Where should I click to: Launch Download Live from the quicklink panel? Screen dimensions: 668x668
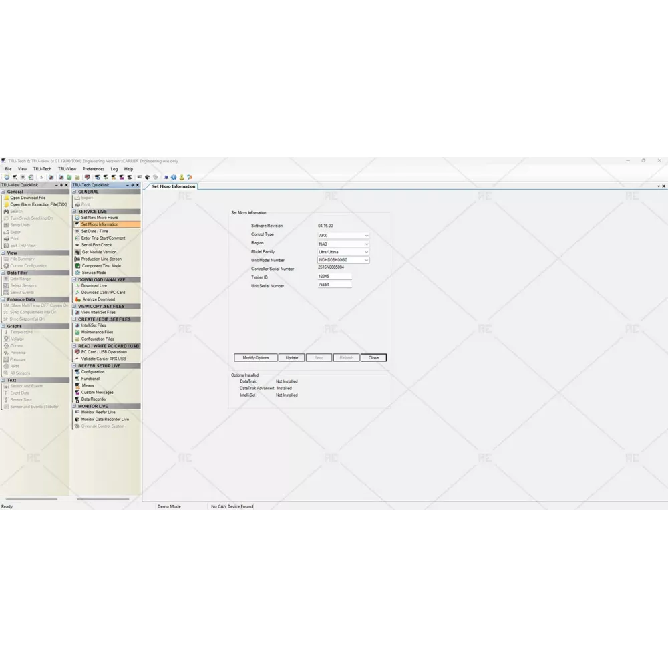click(x=94, y=285)
